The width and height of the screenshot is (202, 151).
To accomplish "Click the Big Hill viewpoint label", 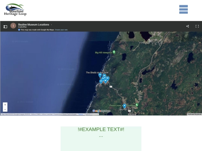I will (x=104, y=53).
